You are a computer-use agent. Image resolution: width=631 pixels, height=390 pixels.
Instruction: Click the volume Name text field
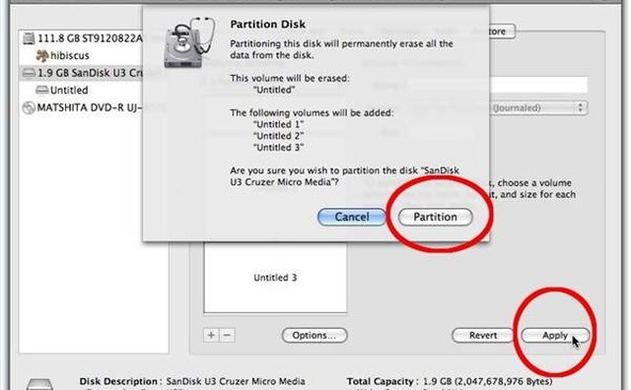(538, 85)
